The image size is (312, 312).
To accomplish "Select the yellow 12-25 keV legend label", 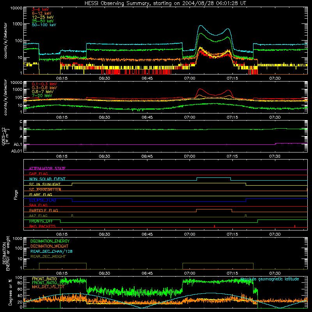I will [x=43, y=17].
